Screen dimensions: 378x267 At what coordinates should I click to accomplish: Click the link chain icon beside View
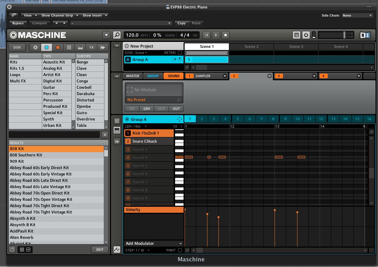tap(14, 15)
